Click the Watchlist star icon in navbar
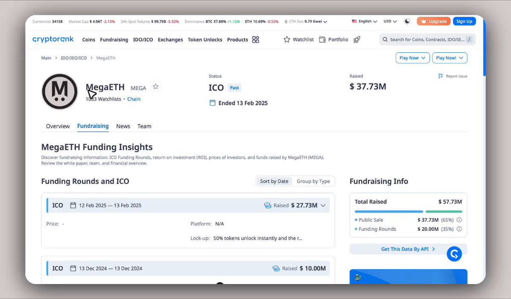Viewport: 511px width, 299px height. click(x=287, y=40)
